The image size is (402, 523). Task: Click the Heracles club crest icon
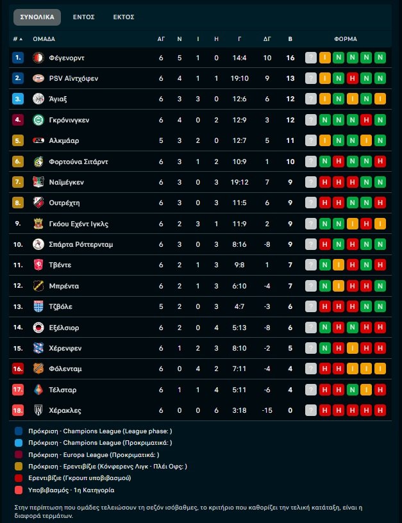38,410
